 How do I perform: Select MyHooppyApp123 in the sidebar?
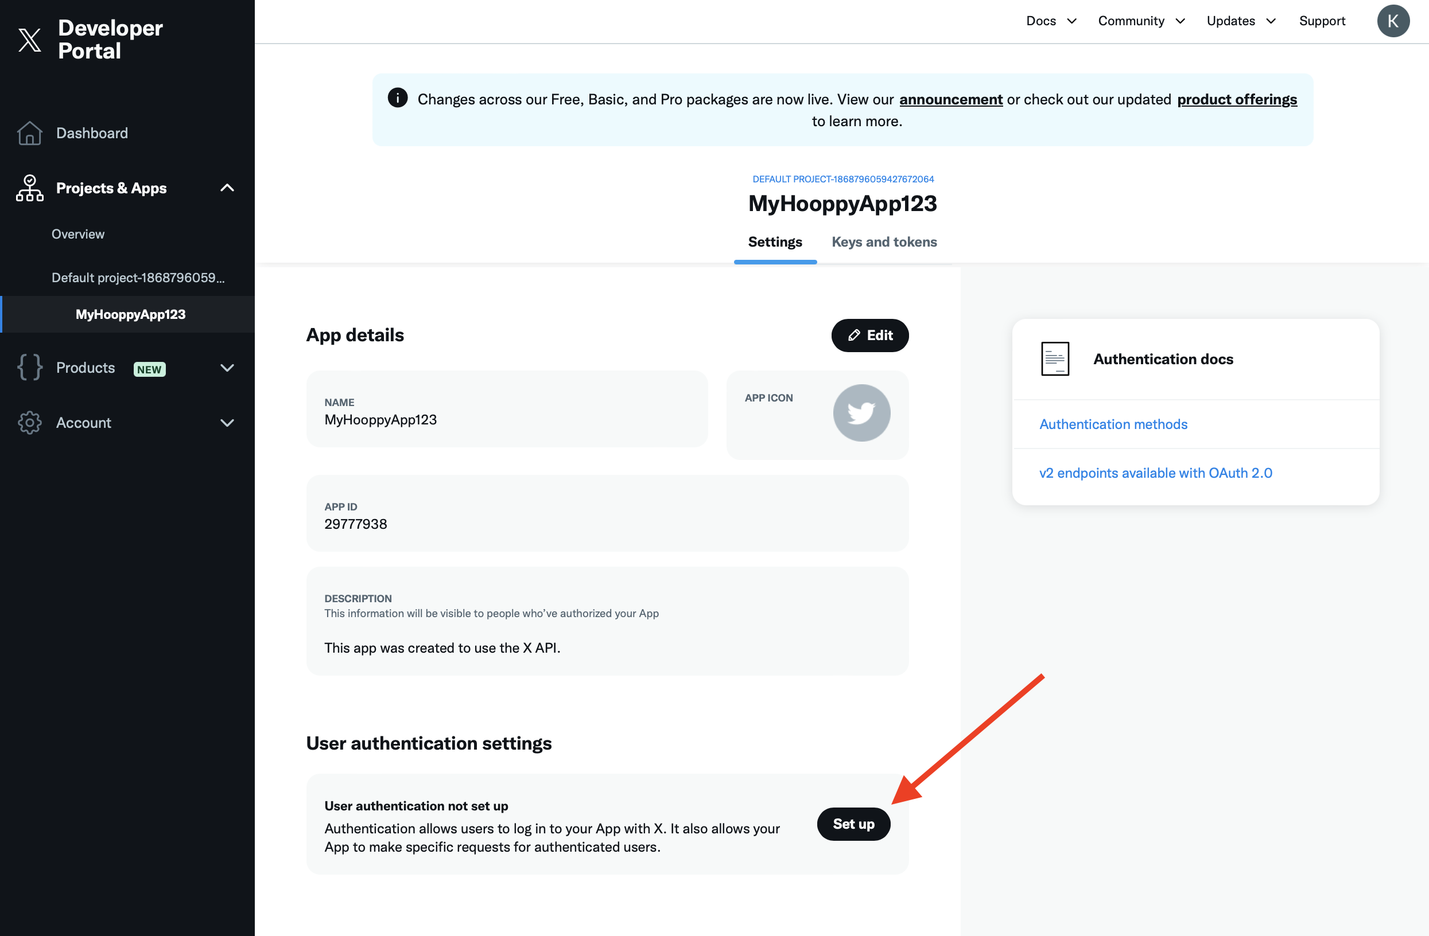pyautogui.click(x=130, y=314)
